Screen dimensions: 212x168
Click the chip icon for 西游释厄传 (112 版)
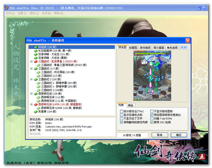click(x=38, y=97)
